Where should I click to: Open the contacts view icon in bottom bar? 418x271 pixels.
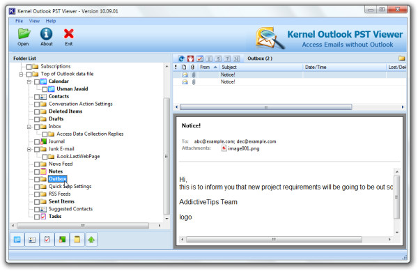tap(32, 240)
